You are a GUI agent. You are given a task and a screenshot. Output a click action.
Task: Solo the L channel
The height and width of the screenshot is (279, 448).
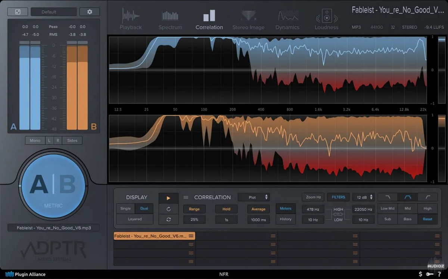pyautogui.click(x=49, y=141)
